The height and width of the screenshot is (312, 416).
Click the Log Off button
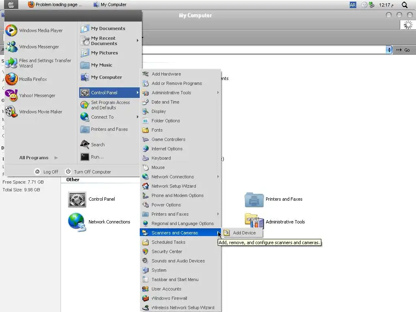coord(46,172)
